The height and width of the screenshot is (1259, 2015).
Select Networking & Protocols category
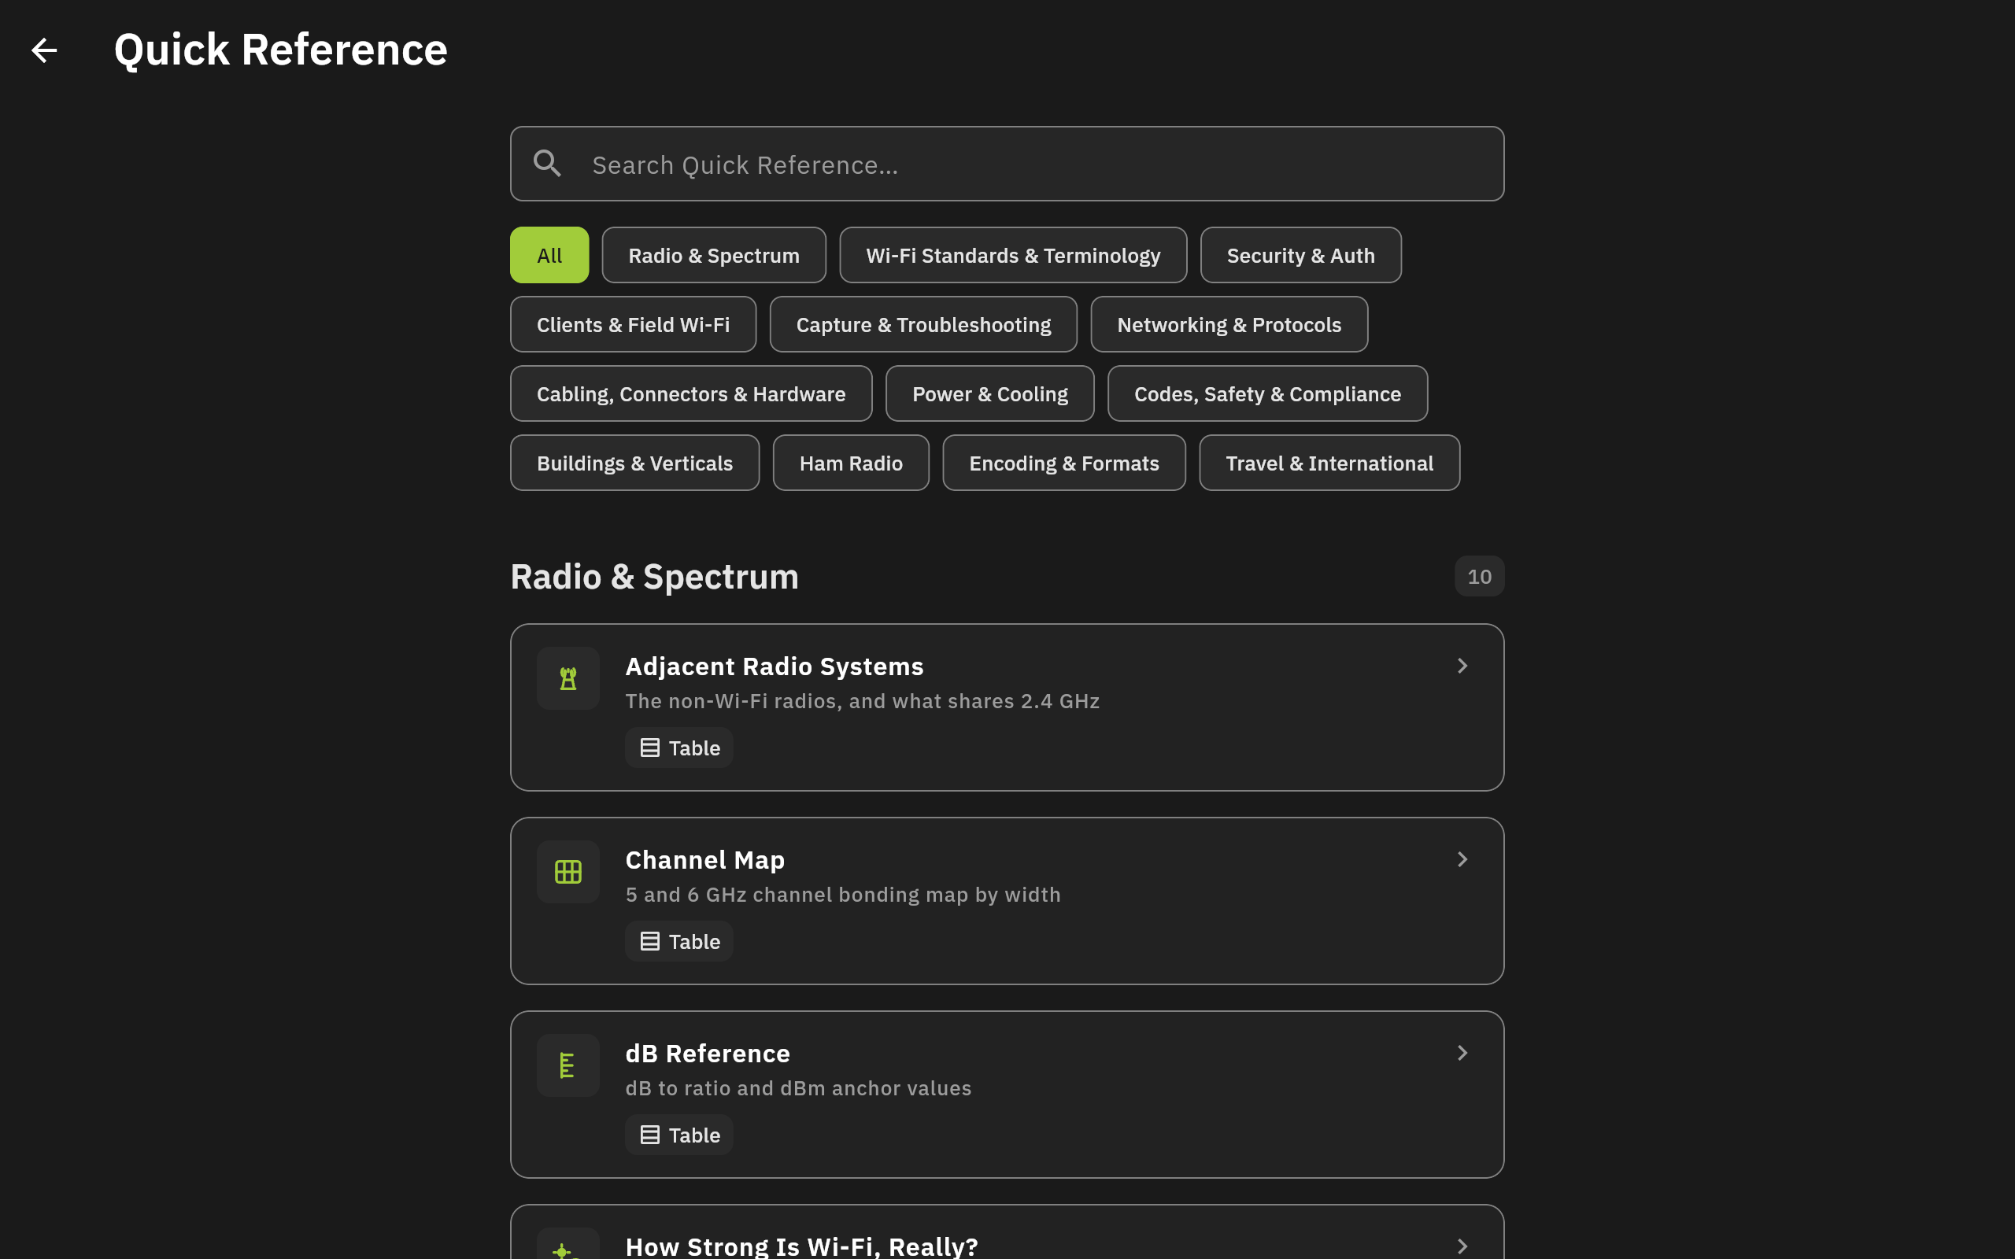pyautogui.click(x=1229, y=325)
